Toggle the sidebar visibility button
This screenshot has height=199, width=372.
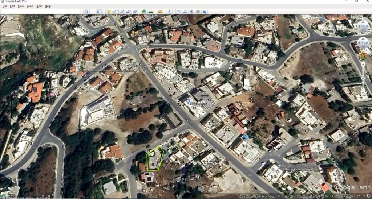[x=99, y=12]
